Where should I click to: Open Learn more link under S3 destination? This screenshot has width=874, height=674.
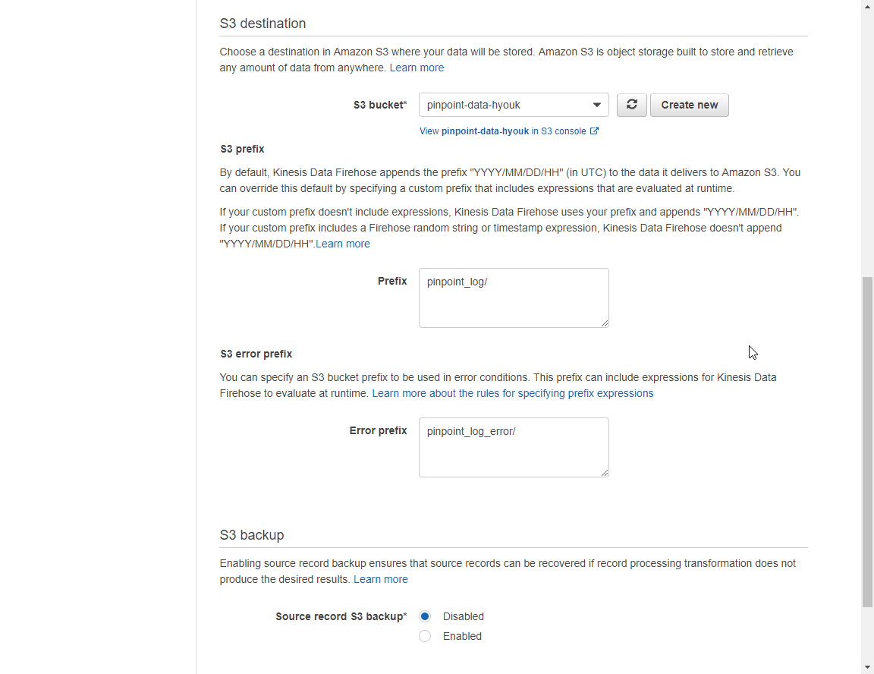[417, 68]
